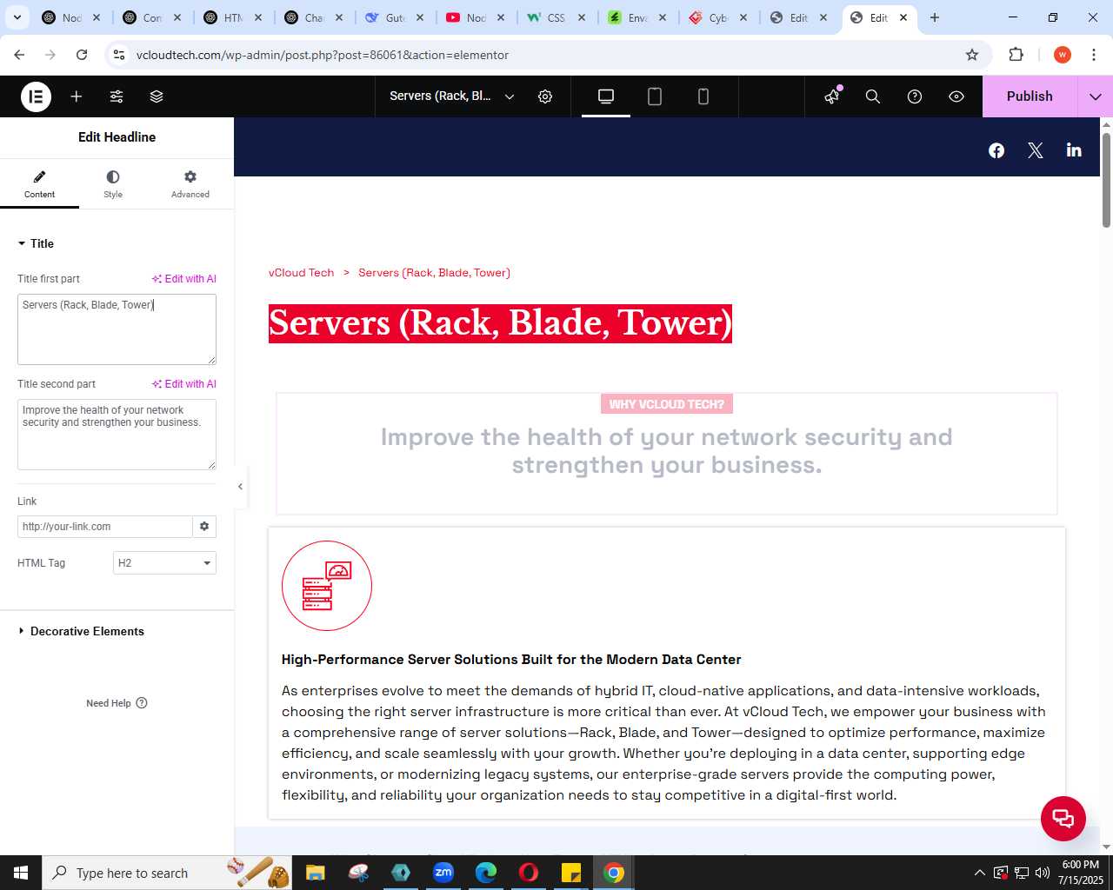Screen dimensions: 1113x890
Task: Go back in browser history
Action: pyautogui.click(x=19, y=55)
